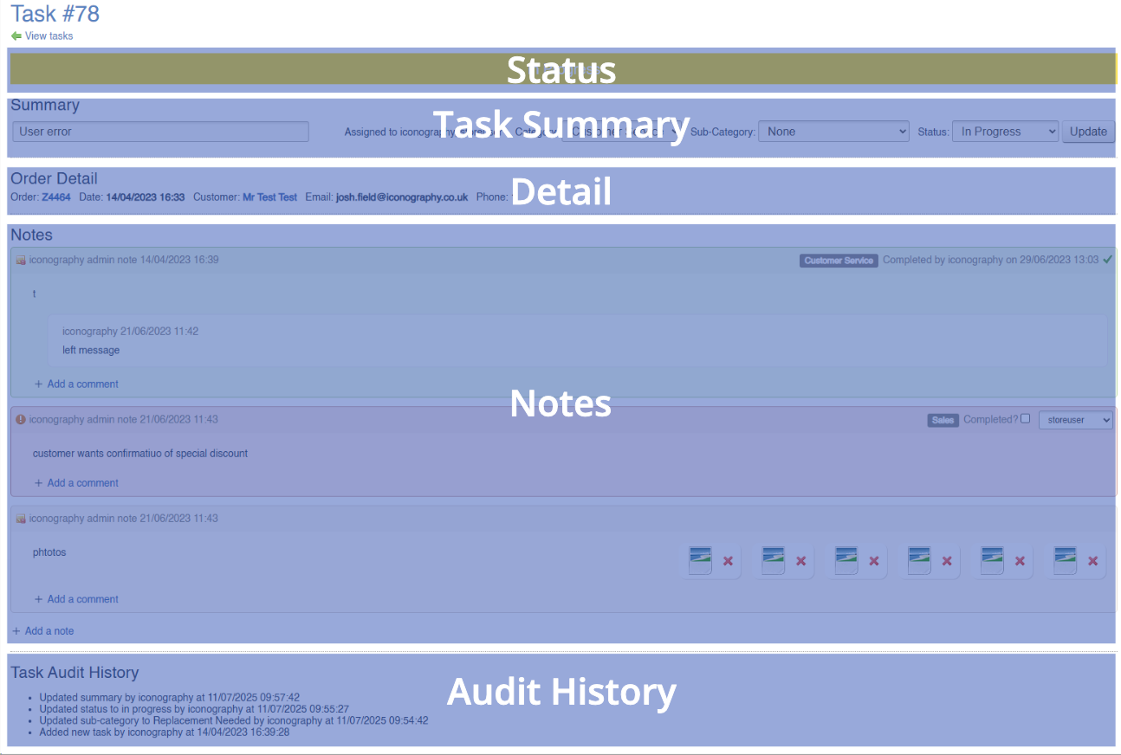Open the second photo thumbnail
The height and width of the screenshot is (755, 1121).
[x=773, y=560]
